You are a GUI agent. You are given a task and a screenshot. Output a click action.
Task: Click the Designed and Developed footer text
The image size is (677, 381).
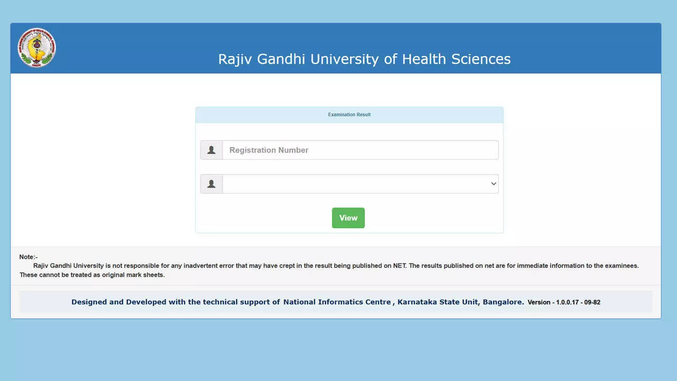pyautogui.click(x=176, y=302)
